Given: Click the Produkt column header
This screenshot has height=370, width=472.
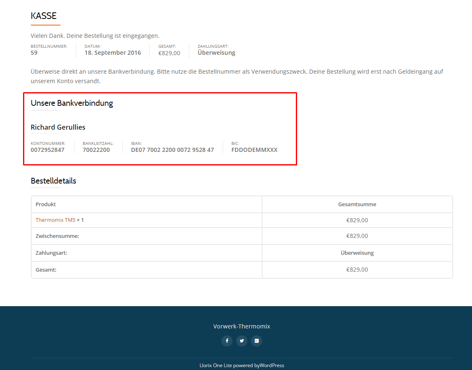Looking at the screenshot, I should (46, 205).
